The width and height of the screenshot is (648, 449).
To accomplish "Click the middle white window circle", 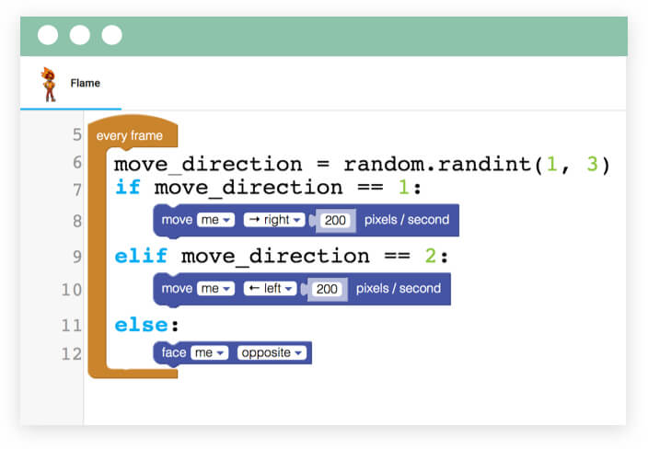I will (80, 35).
